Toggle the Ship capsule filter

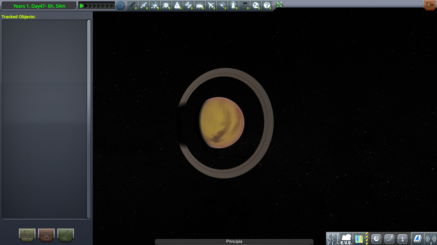click(177, 5)
